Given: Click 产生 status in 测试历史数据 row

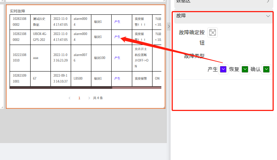Looking at the screenshot, I should tap(117, 22).
